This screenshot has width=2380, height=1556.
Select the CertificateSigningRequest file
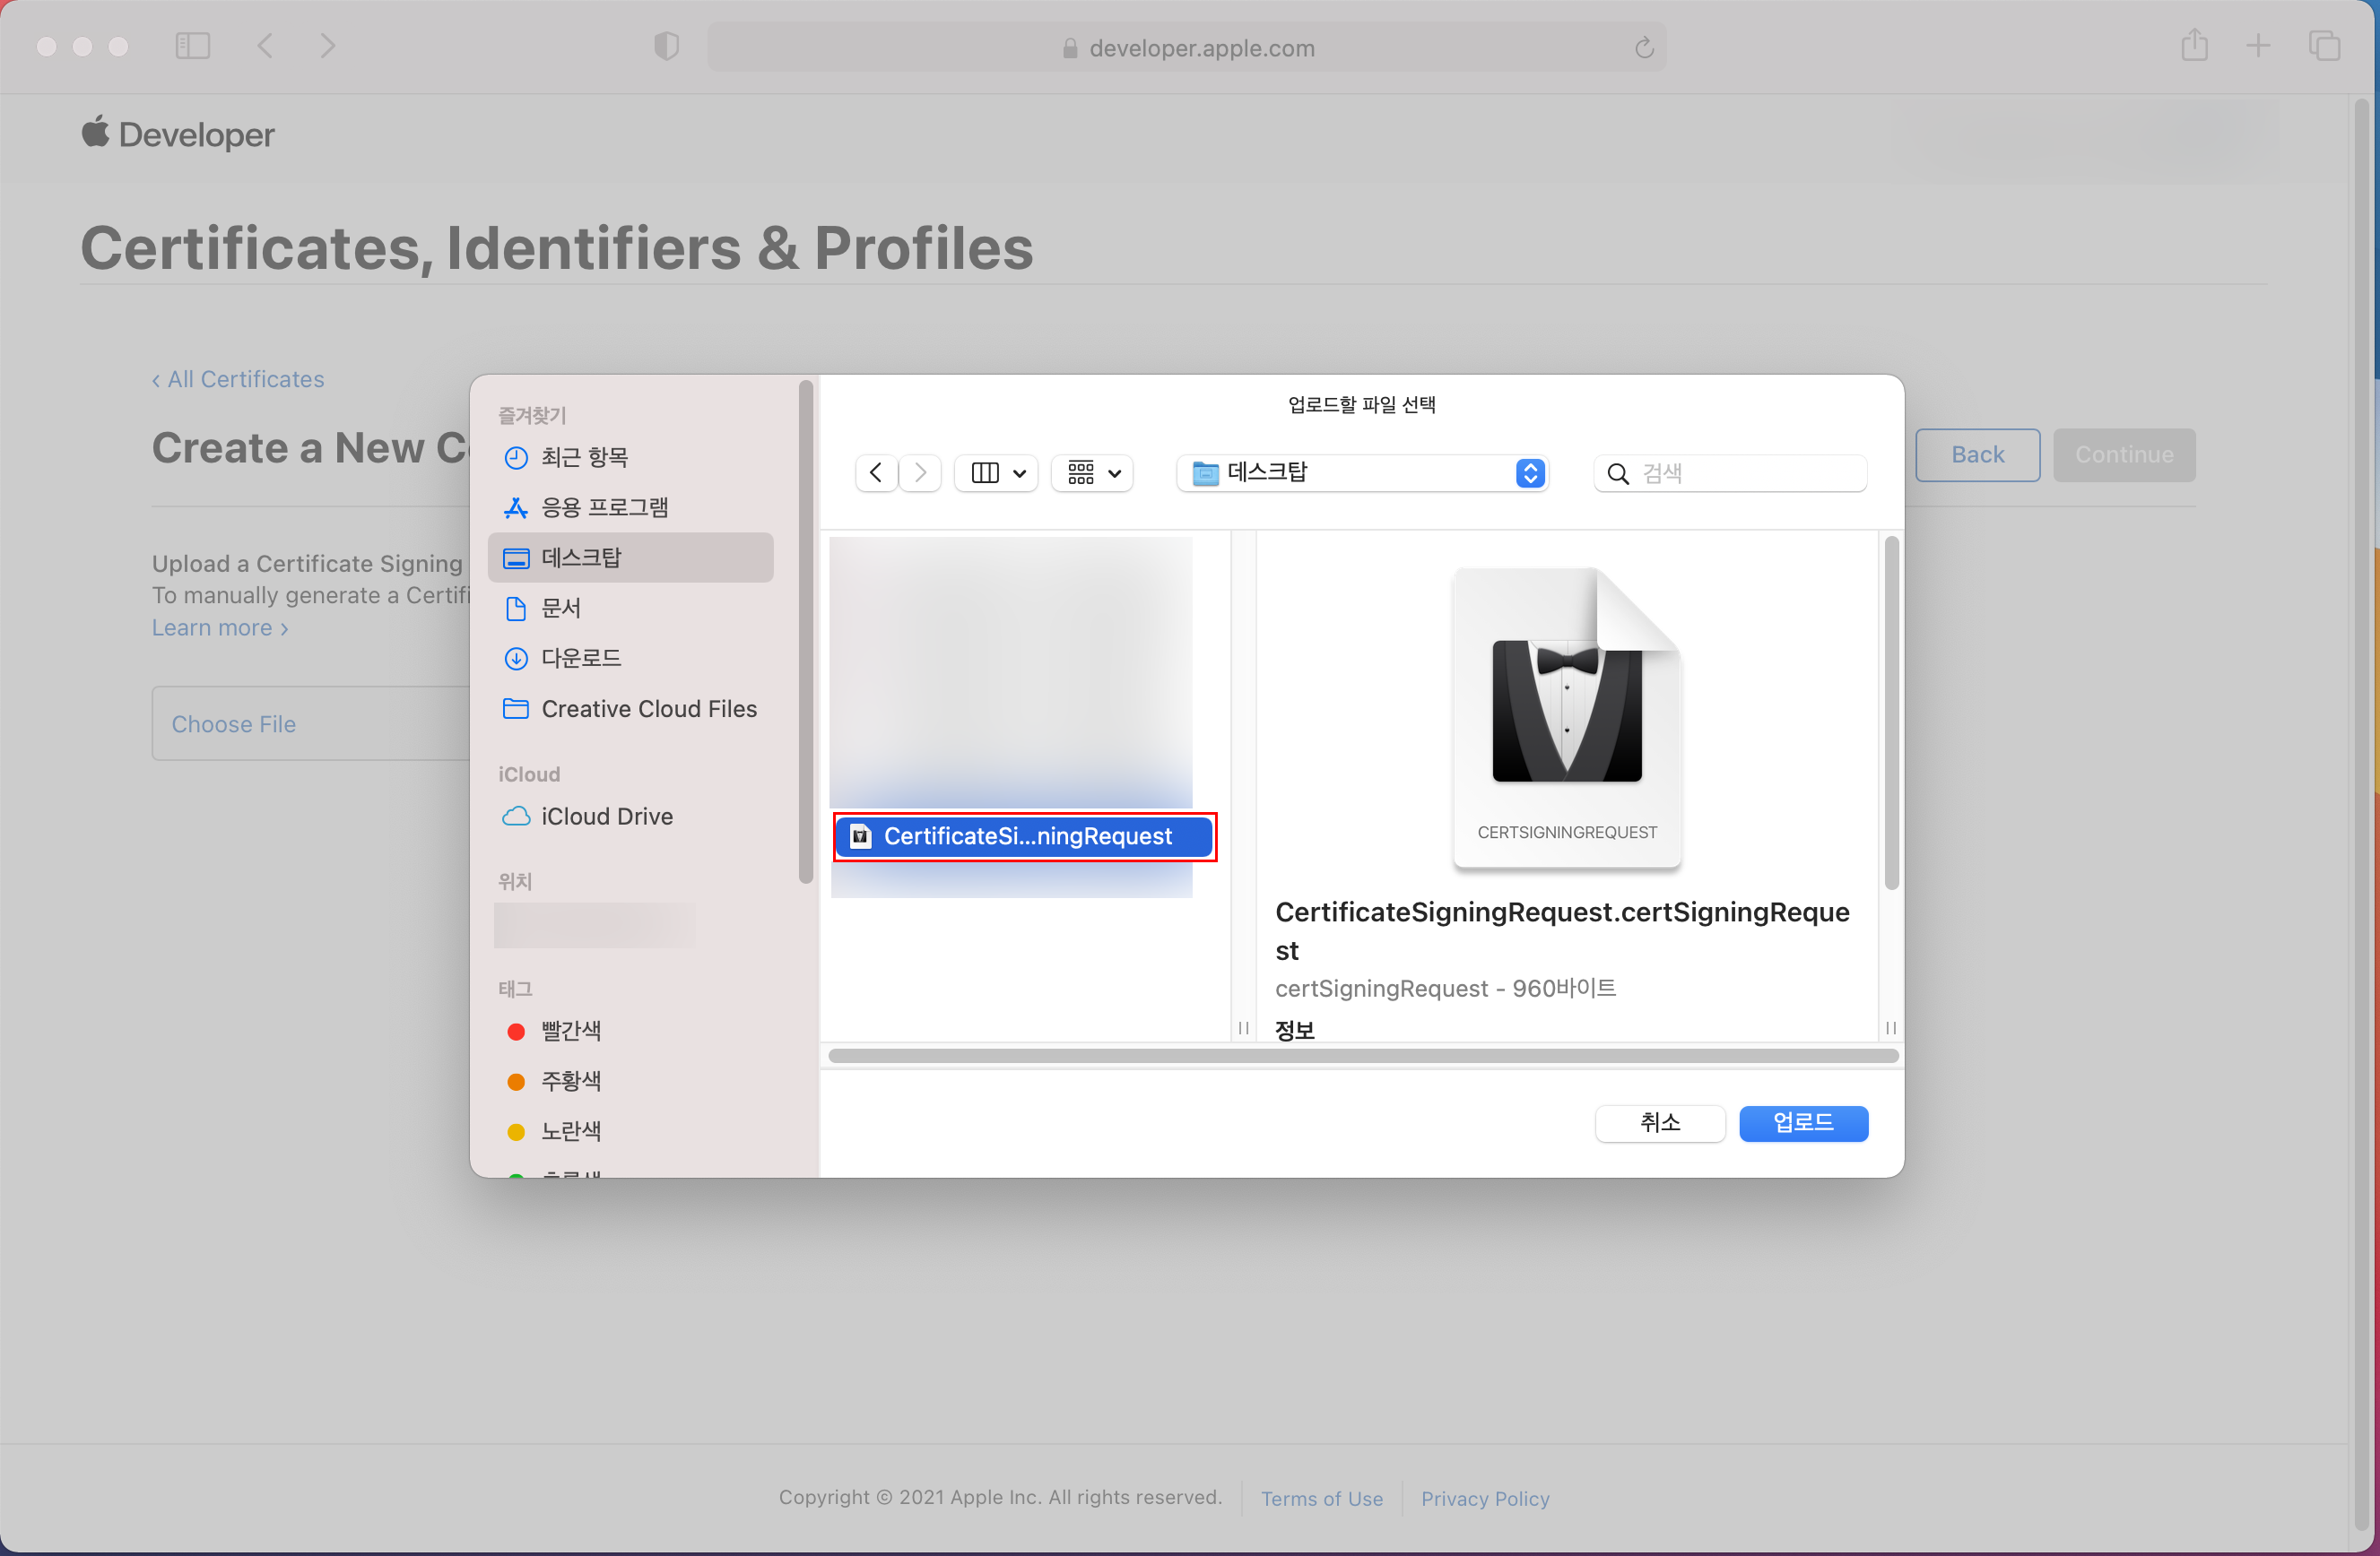pyautogui.click(x=1025, y=836)
